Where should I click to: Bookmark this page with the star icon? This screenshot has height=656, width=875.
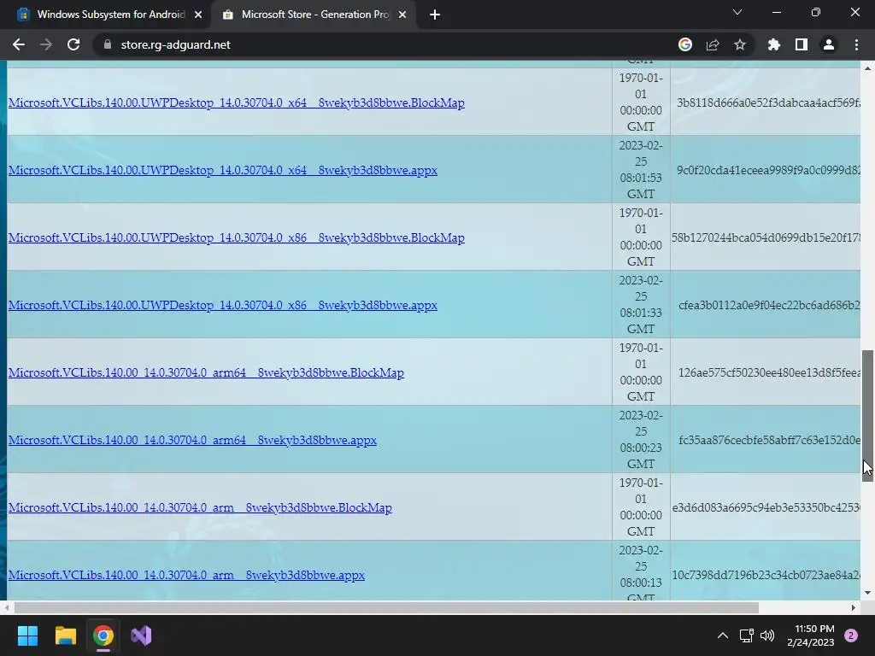pos(740,44)
